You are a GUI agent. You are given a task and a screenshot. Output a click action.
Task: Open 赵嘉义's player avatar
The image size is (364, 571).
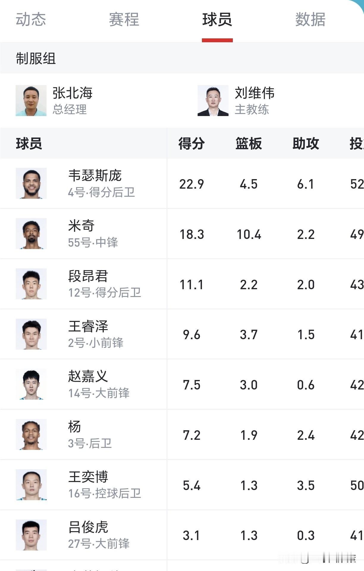coord(31,384)
